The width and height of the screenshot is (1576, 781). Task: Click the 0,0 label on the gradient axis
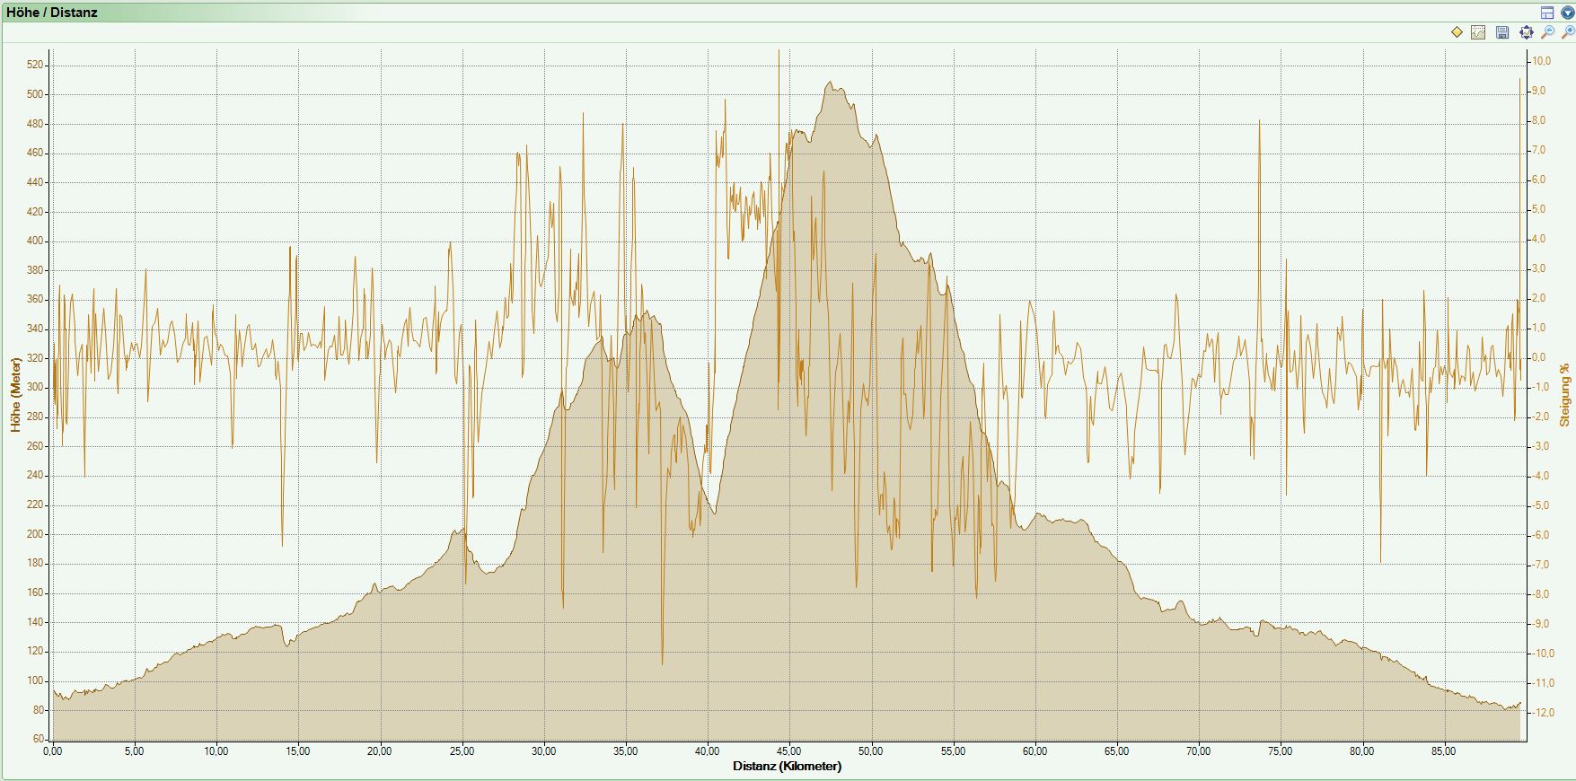click(1539, 357)
